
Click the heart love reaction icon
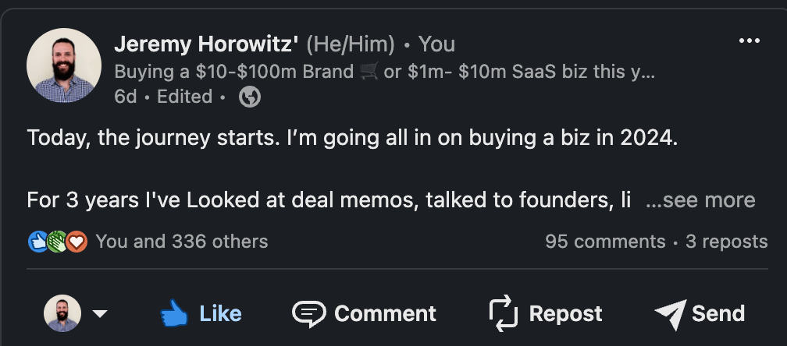pos(76,242)
